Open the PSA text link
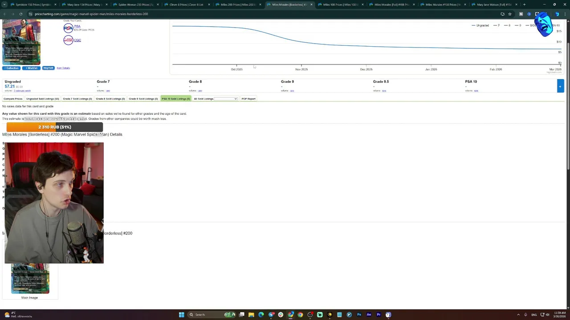 pyautogui.click(x=77, y=26)
